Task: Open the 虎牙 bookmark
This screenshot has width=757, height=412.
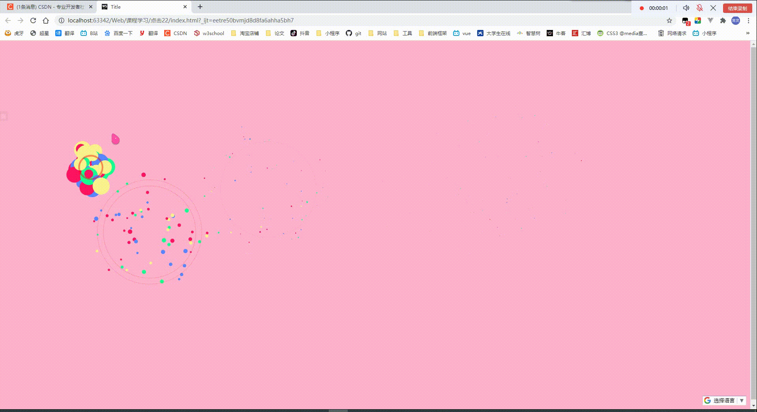Action: pos(14,33)
